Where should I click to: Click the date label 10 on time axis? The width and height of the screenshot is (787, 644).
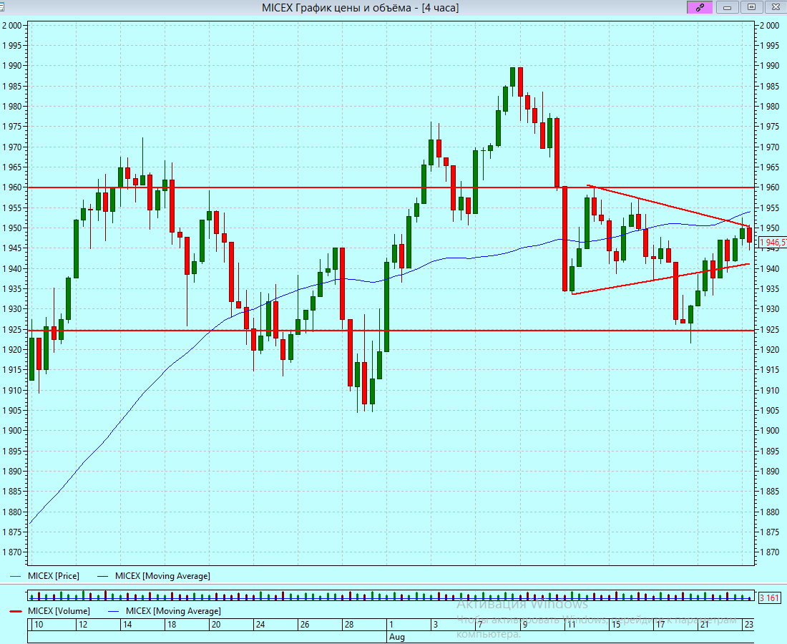39,625
